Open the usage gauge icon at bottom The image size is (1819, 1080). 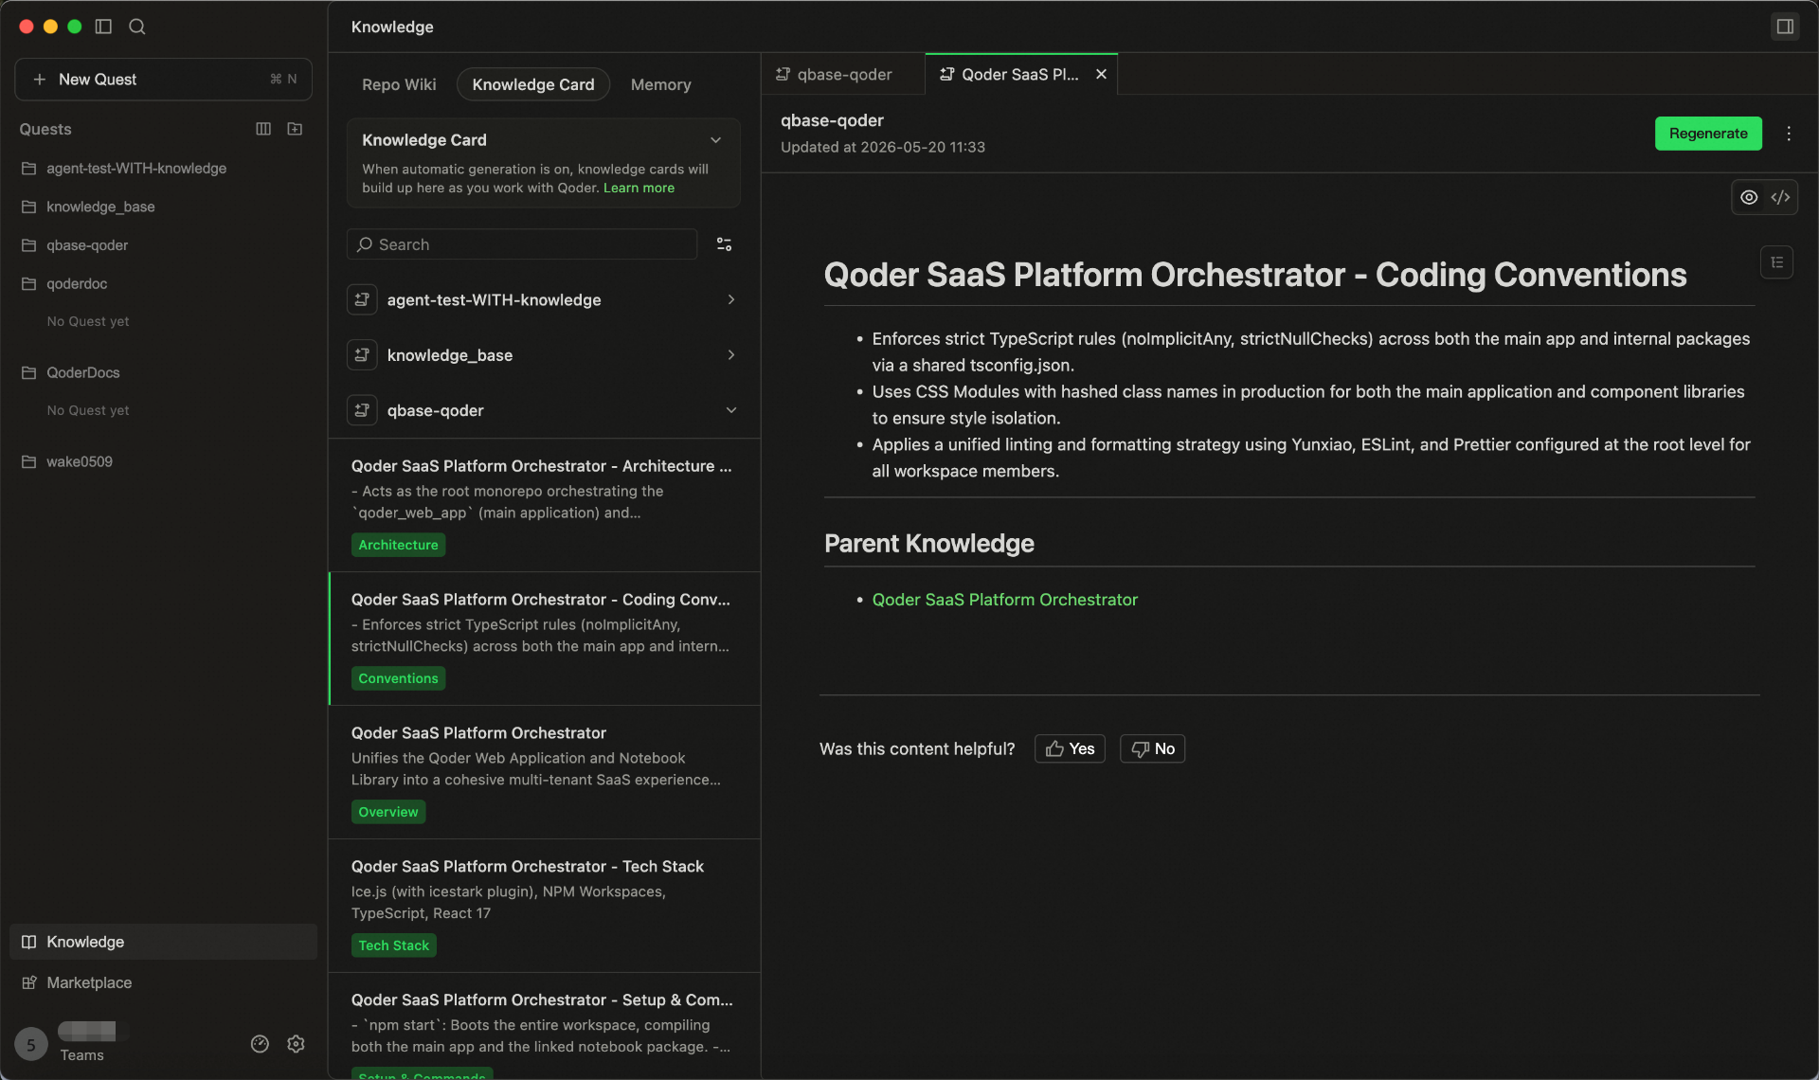260,1044
